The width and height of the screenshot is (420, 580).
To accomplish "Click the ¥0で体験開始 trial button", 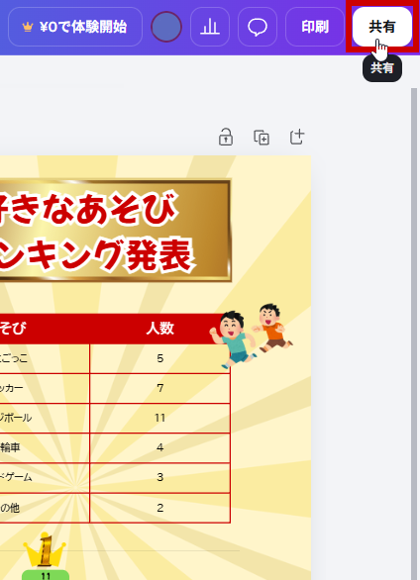I will pos(75,27).
